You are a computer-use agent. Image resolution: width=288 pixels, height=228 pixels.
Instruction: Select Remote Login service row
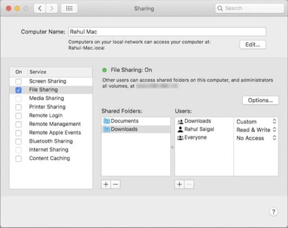51,115
